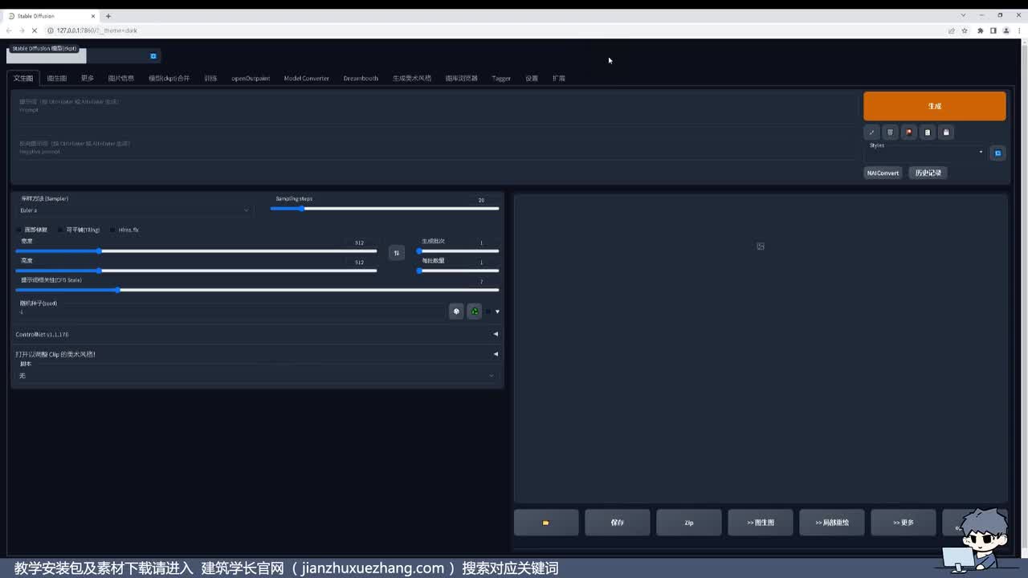This screenshot has width=1028, height=578.
Task: Click the NAI Convert button
Action: 883,173
